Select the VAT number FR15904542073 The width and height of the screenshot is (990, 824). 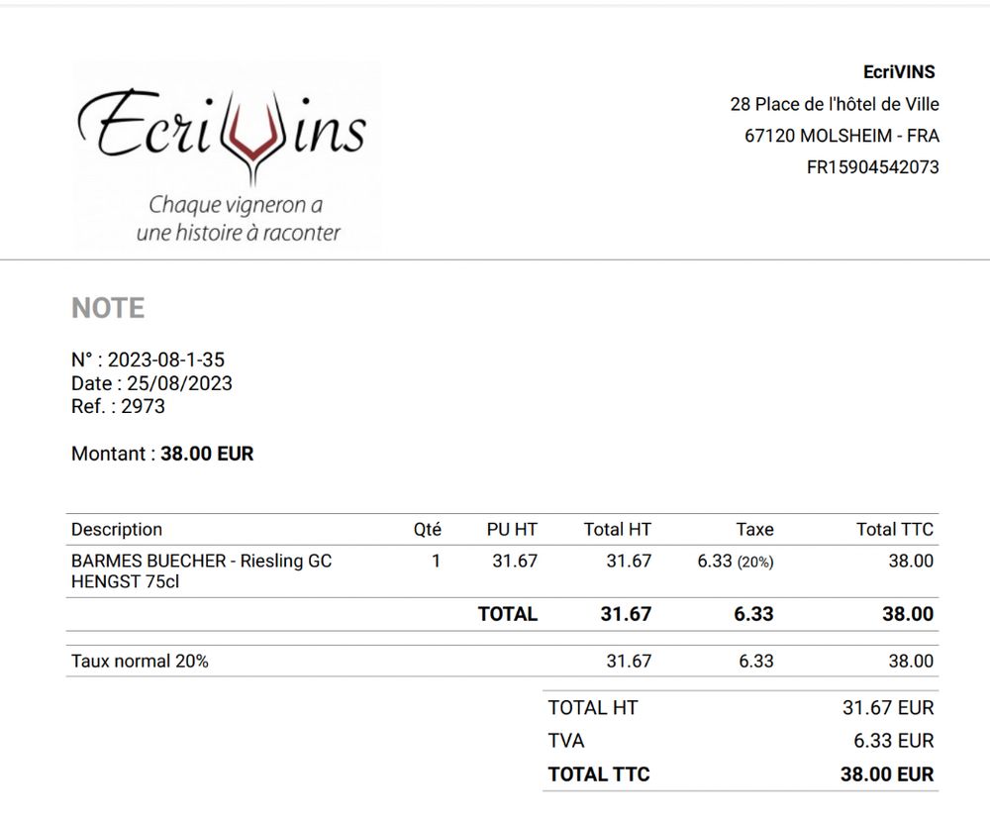pyautogui.click(x=872, y=167)
